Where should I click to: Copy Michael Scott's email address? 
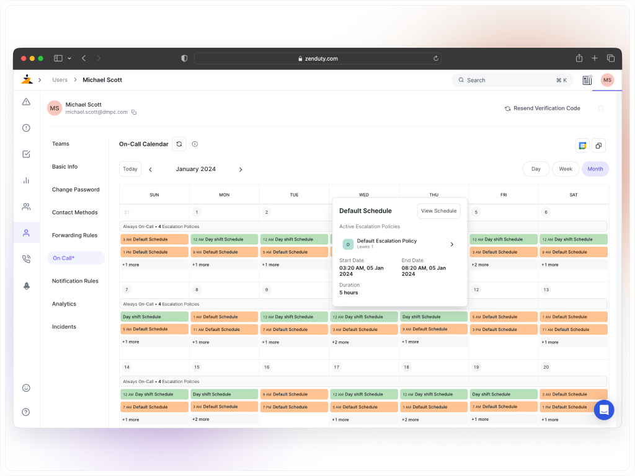134,112
